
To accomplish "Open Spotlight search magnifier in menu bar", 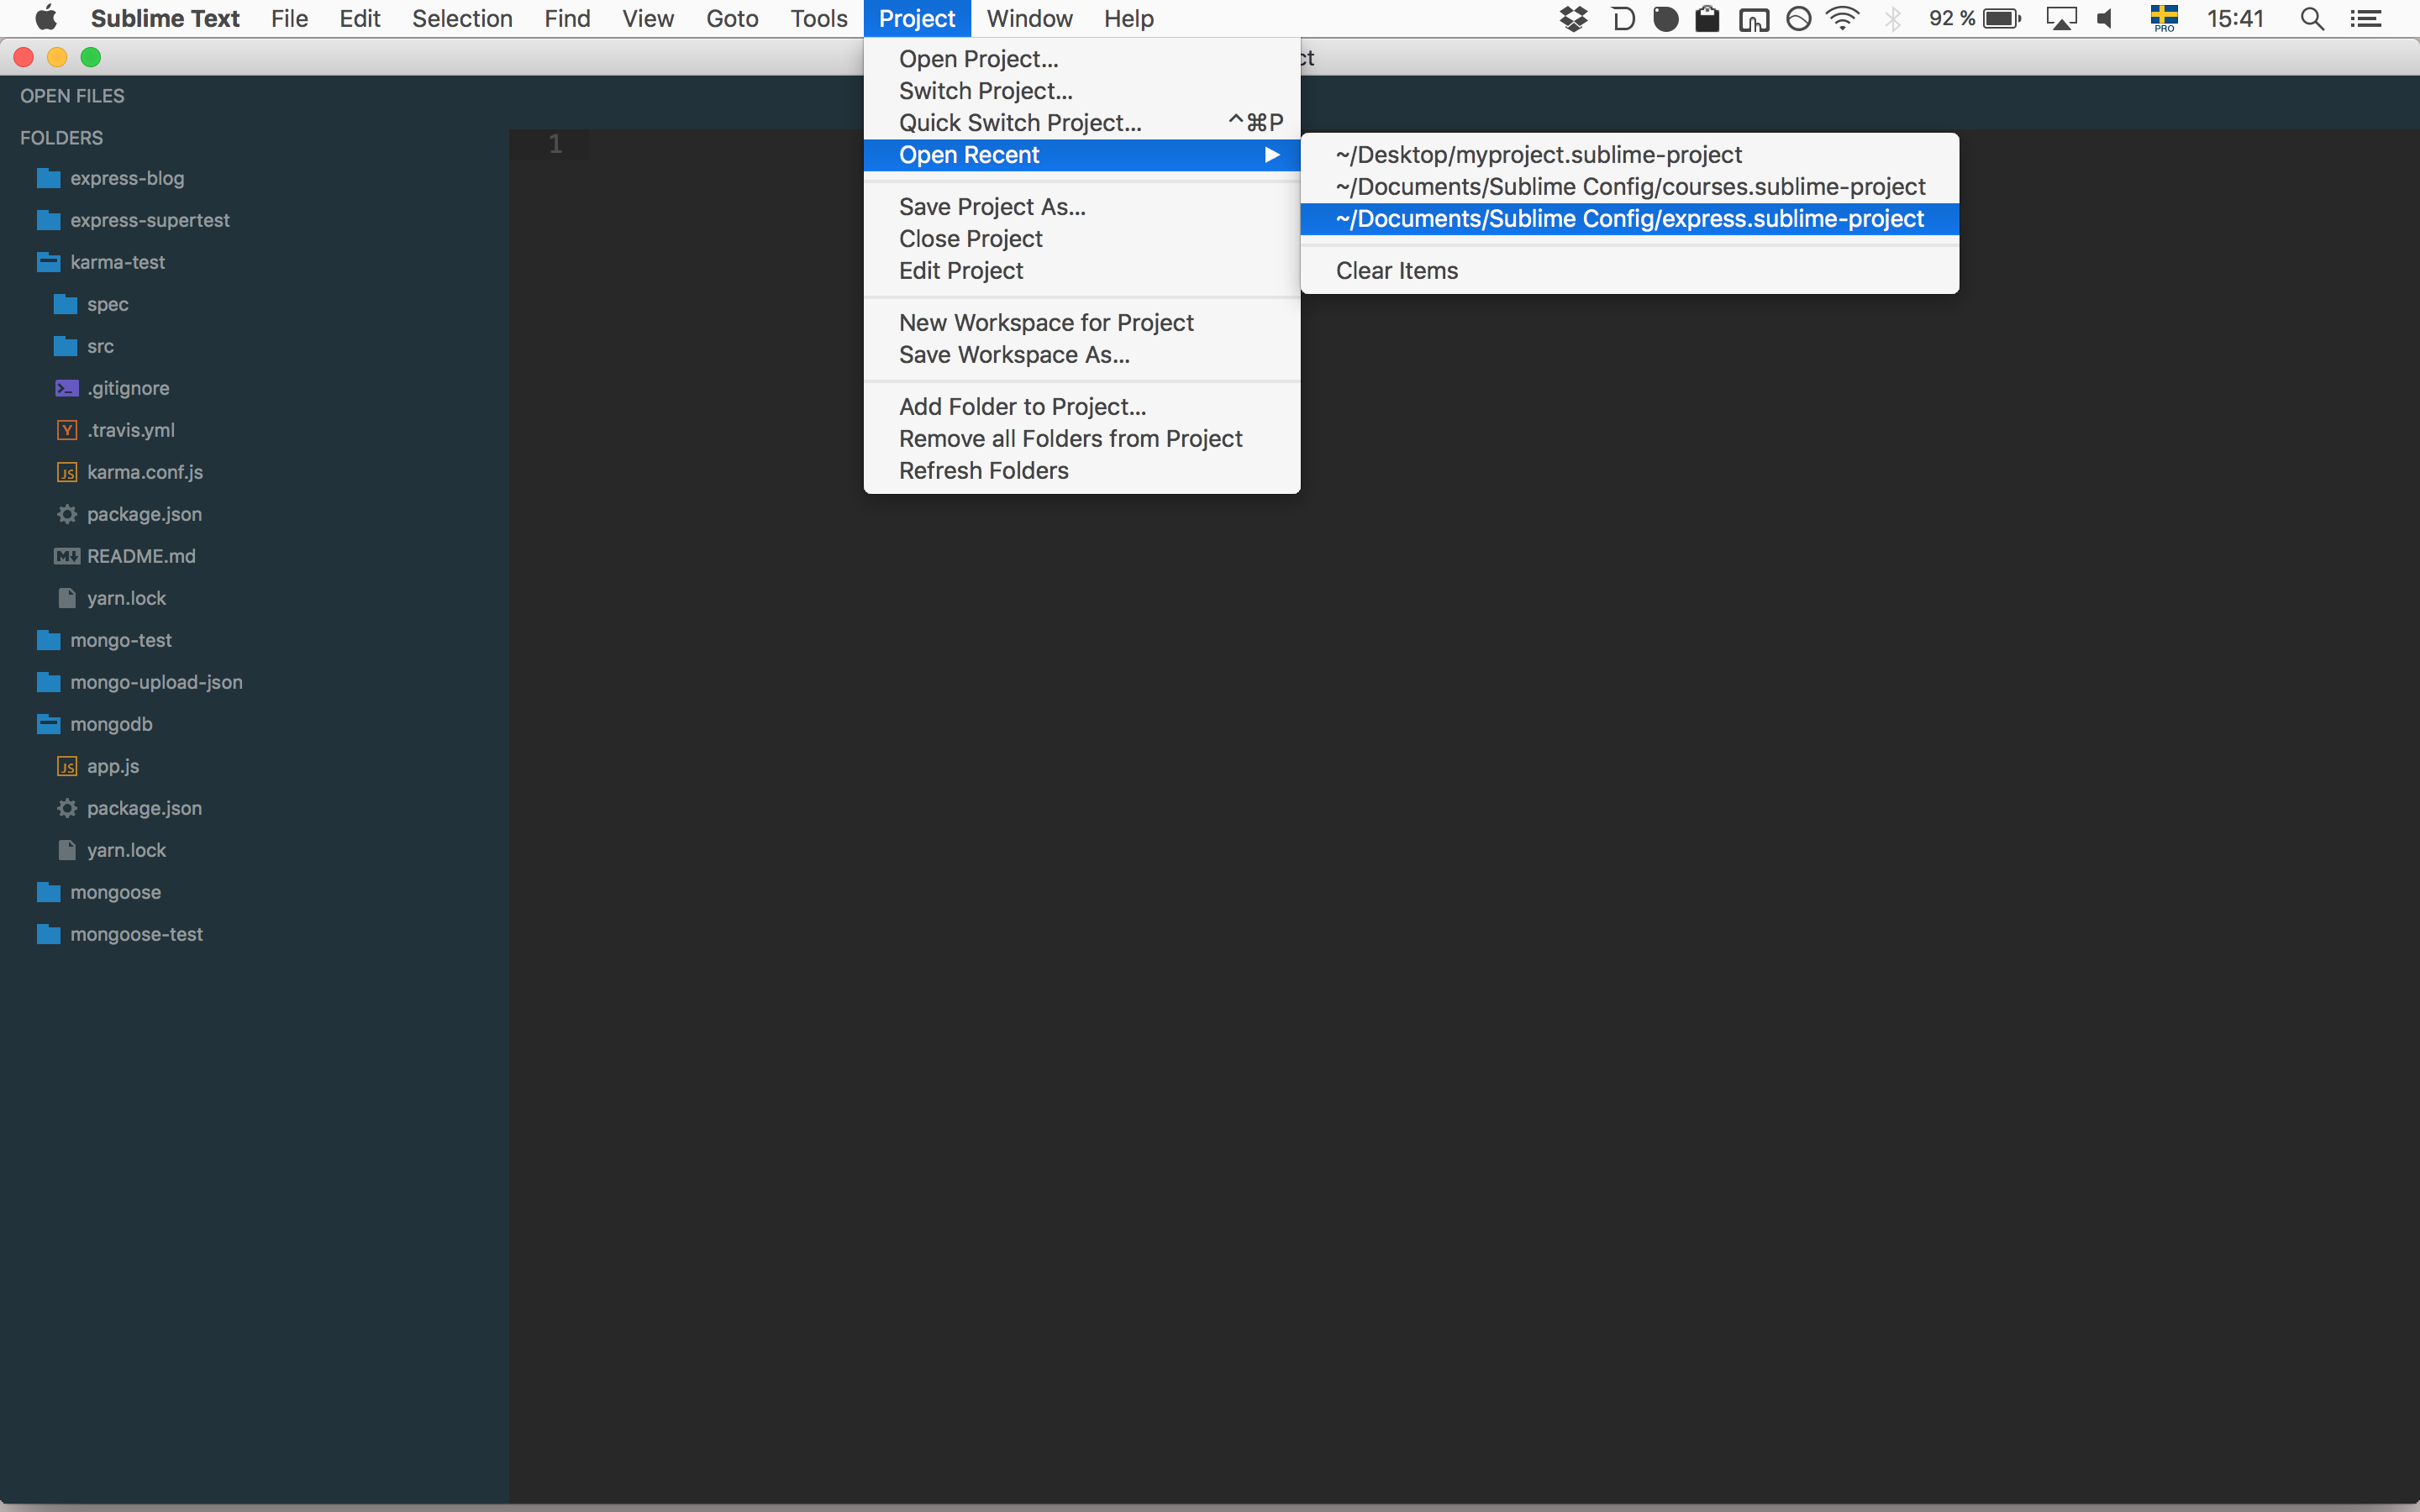I will coord(2311,18).
